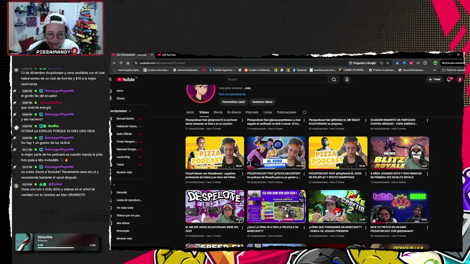This screenshot has height=264, width=470.
Task: Expand 'Mostrar más' under Descargas
Action: tap(124, 239)
